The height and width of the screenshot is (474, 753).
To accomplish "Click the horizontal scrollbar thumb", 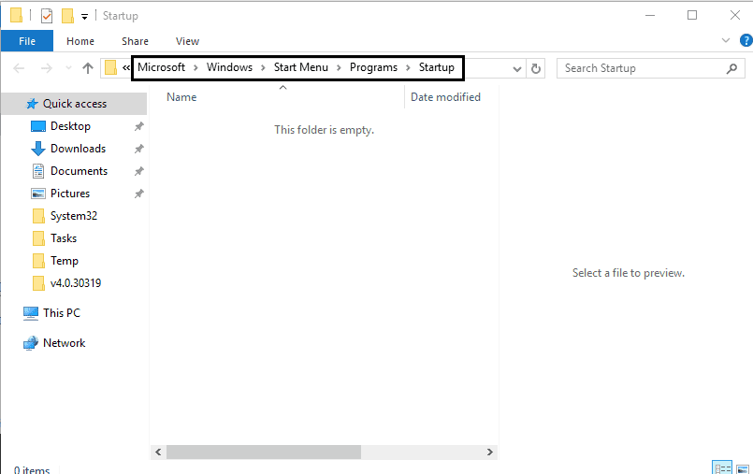I will point(264,452).
